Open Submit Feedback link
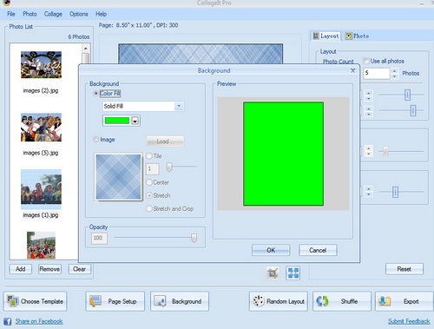This screenshot has width=434, height=329. pyautogui.click(x=409, y=321)
